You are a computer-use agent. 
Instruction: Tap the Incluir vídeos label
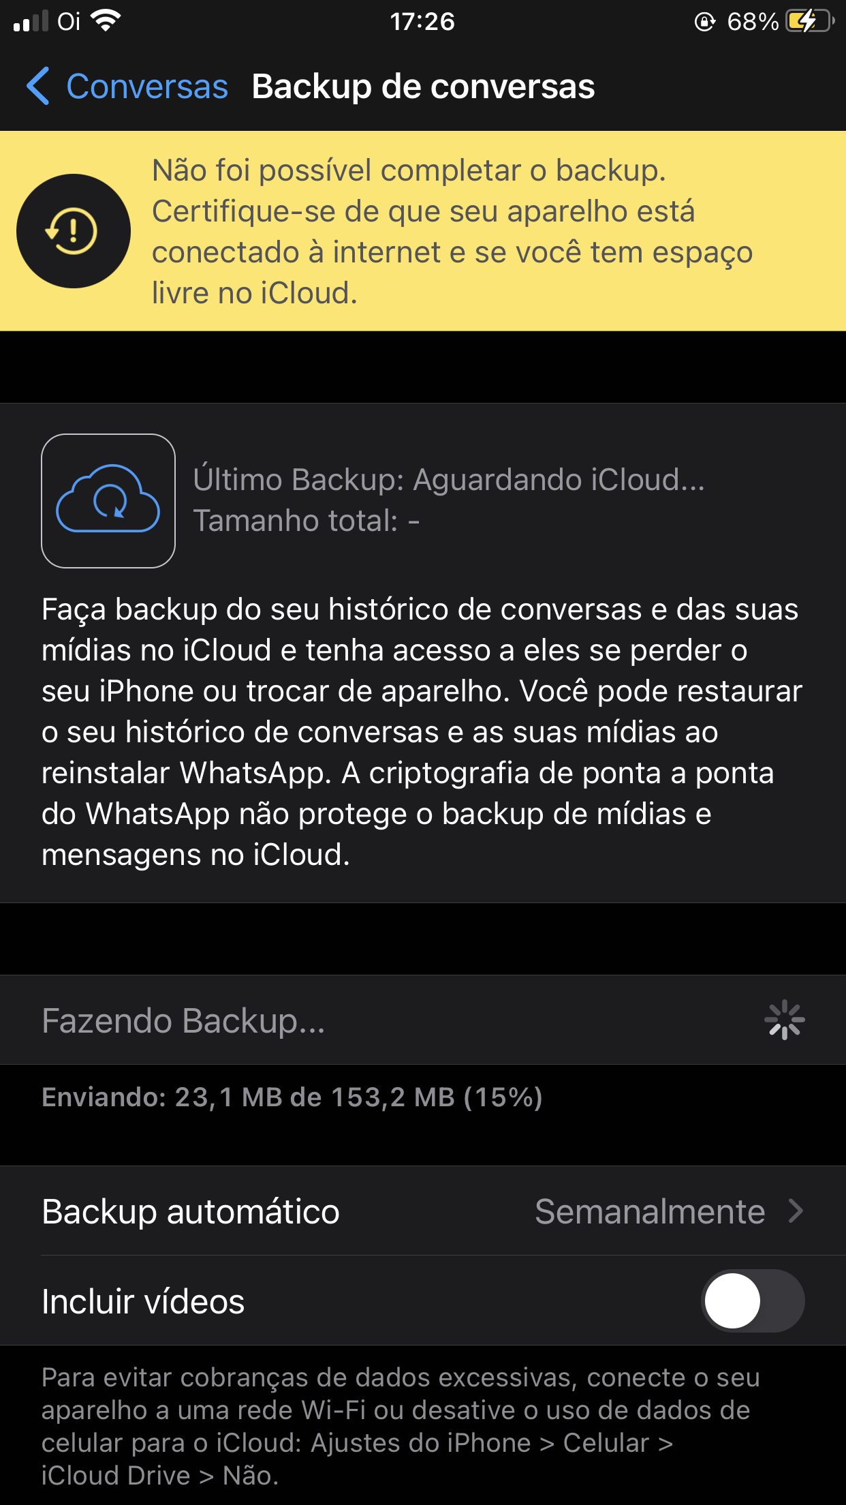coord(143,1301)
